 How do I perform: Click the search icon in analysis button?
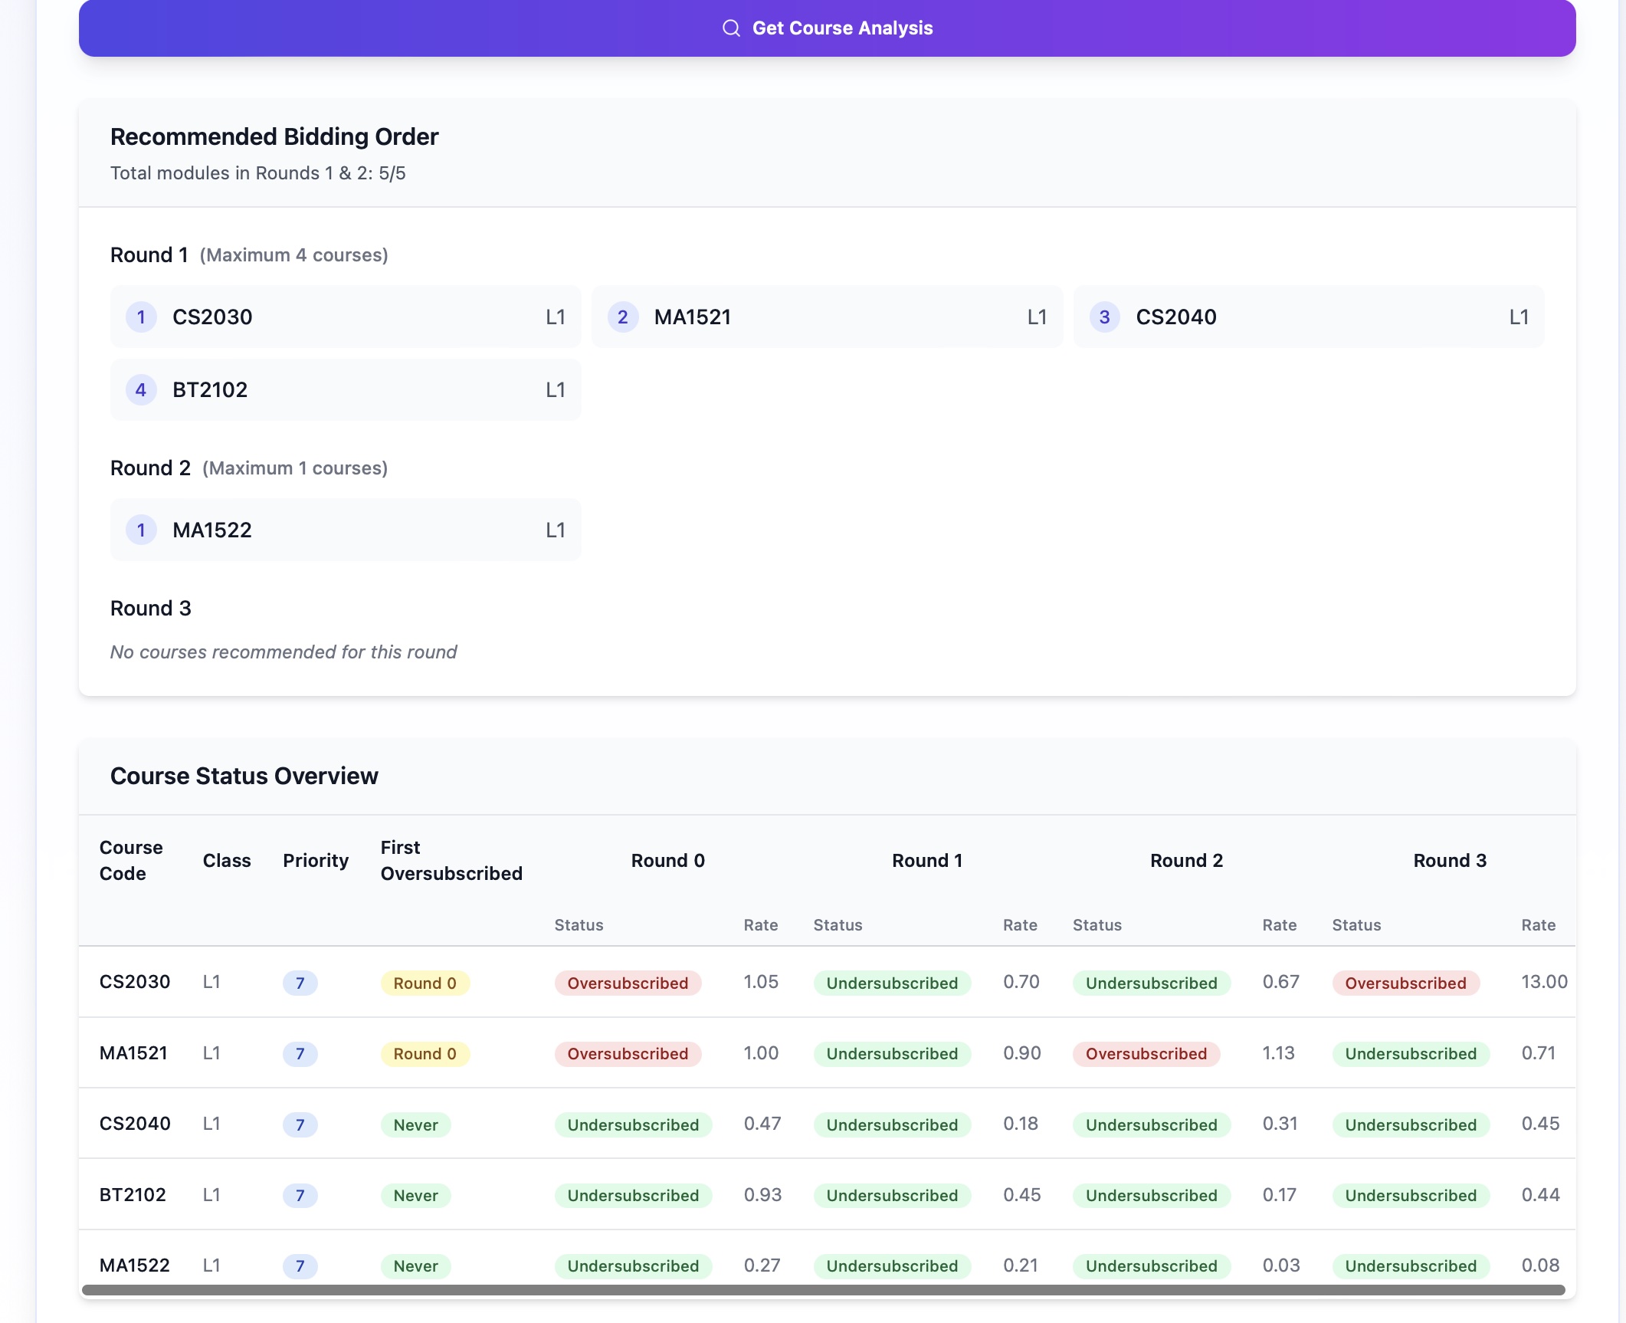coord(731,28)
